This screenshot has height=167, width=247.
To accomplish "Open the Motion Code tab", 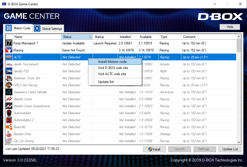I will click(18, 28).
